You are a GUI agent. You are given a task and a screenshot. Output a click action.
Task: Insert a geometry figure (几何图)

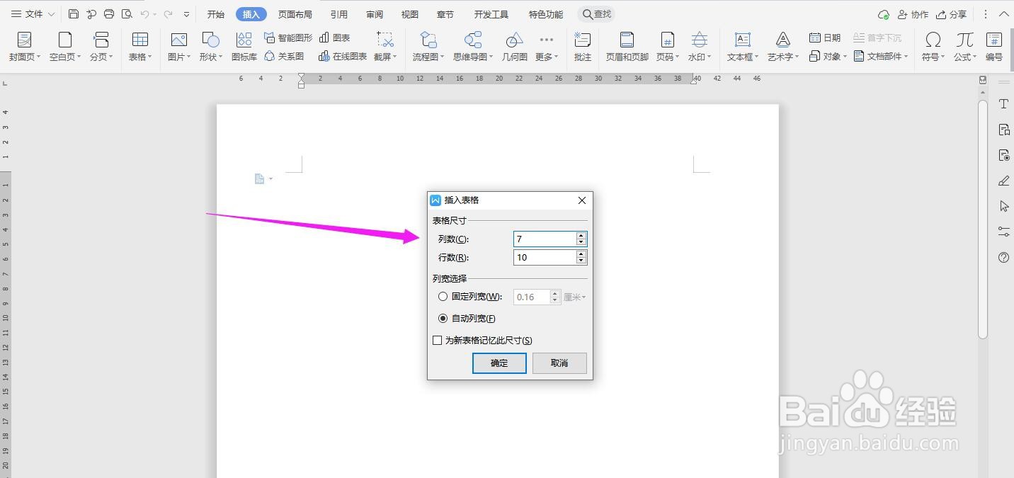pos(515,47)
